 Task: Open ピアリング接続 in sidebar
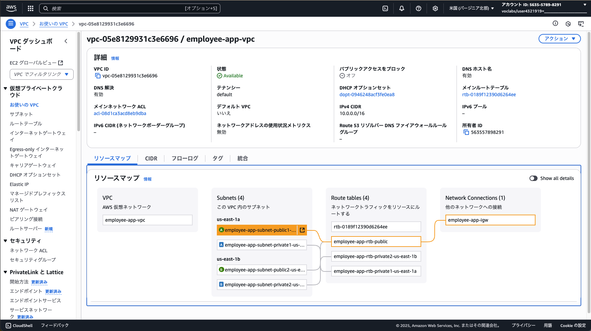[26, 219]
